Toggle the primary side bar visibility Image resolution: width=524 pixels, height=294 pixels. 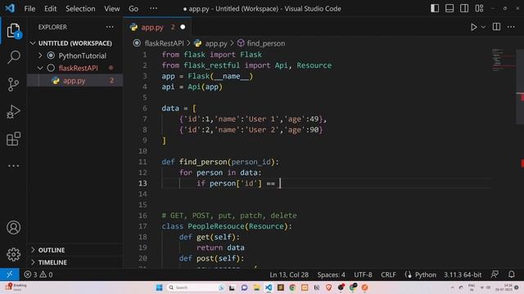tap(435, 8)
